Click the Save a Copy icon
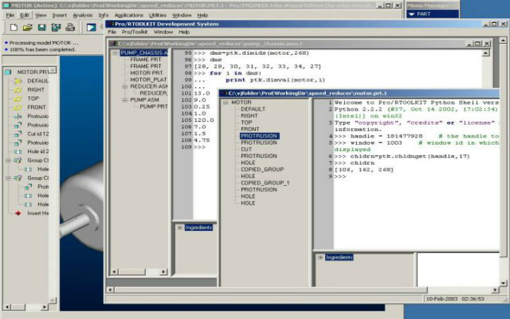Viewport: 510px width, 319px height. (x=56, y=28)
